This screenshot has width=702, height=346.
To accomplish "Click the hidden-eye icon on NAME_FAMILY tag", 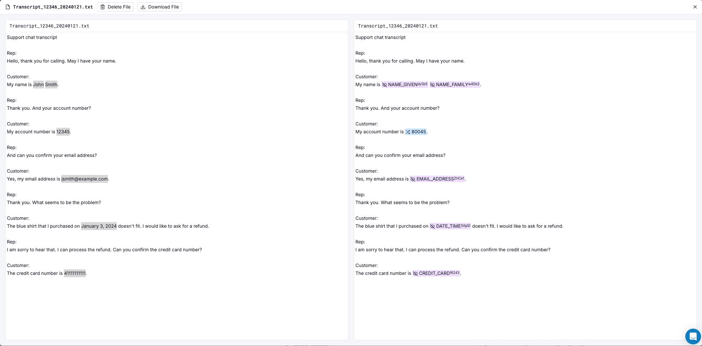I will tap(432, 85).
